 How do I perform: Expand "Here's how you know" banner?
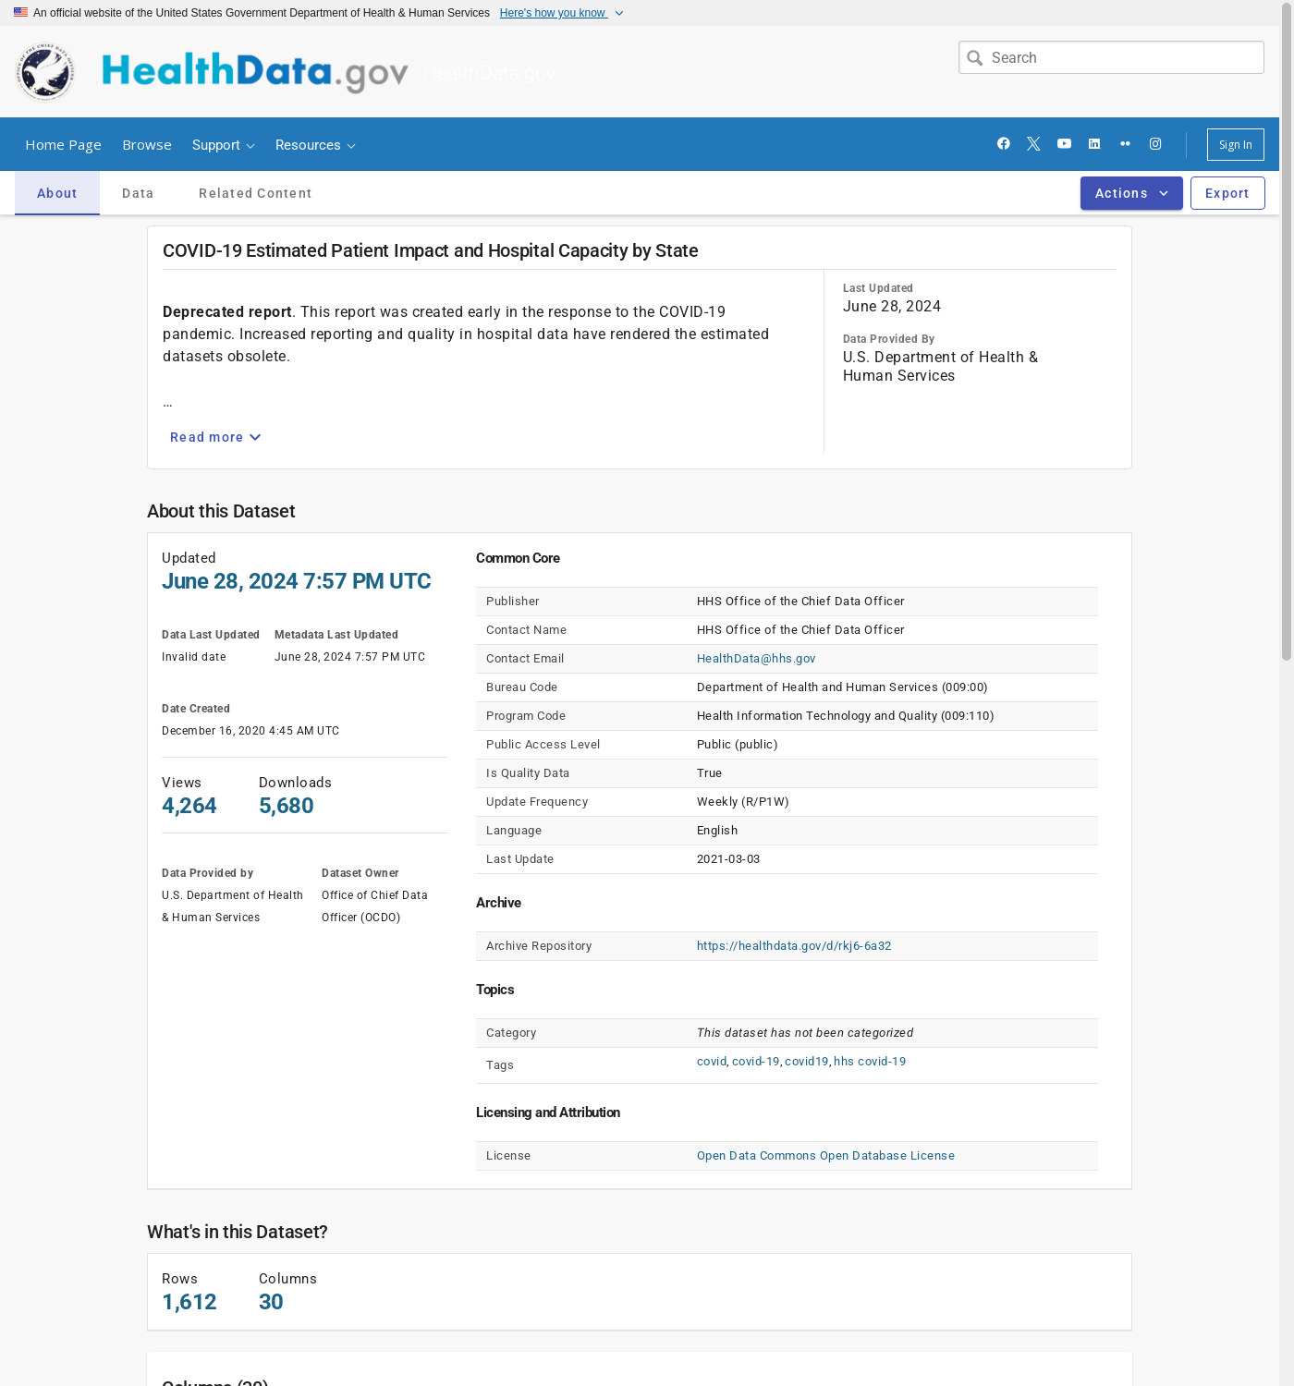(x=561, y=13)
